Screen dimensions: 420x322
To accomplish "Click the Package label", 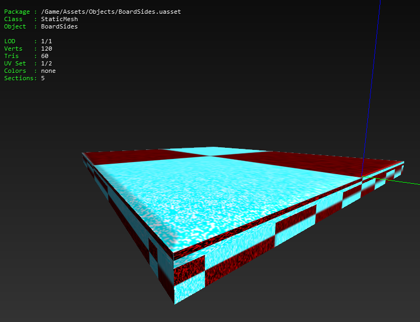I will (x=17, y=12).
